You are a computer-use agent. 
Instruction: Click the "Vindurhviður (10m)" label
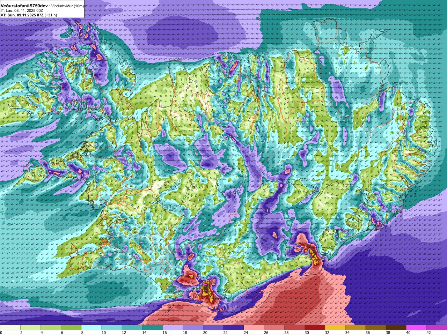67,6
